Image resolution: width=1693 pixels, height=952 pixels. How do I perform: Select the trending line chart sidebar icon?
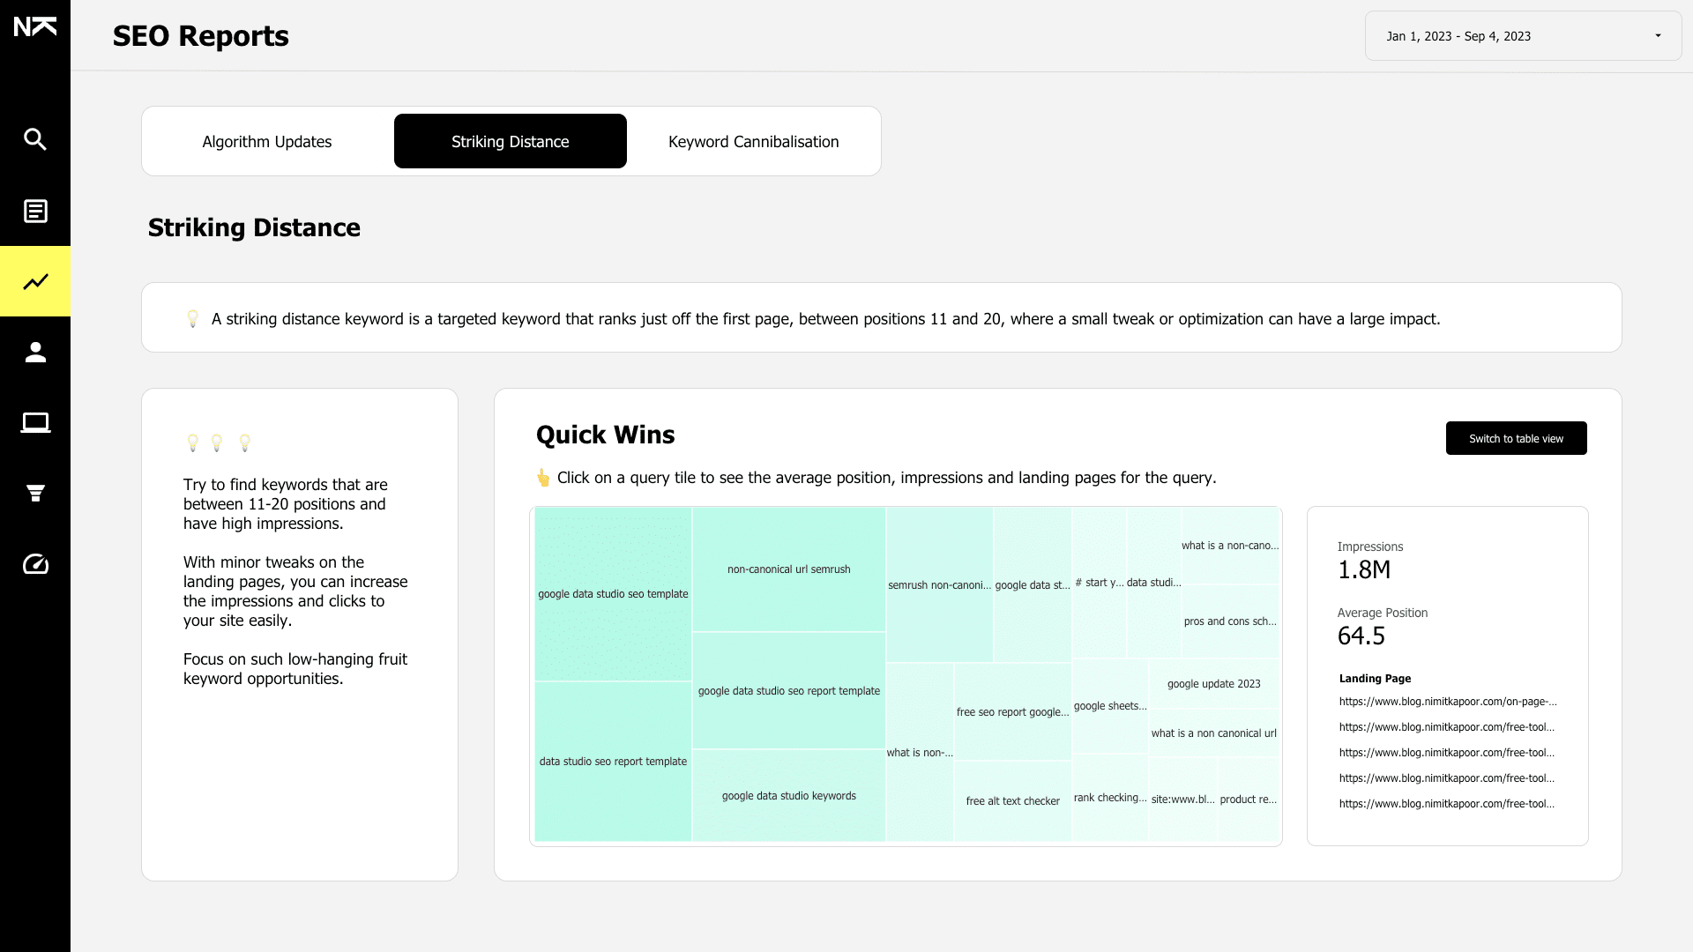pyautogui.click(x=35, y=282)
